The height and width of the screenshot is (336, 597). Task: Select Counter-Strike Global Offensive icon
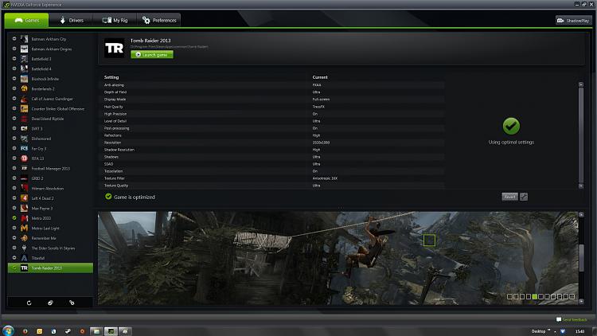pos(24,108)
